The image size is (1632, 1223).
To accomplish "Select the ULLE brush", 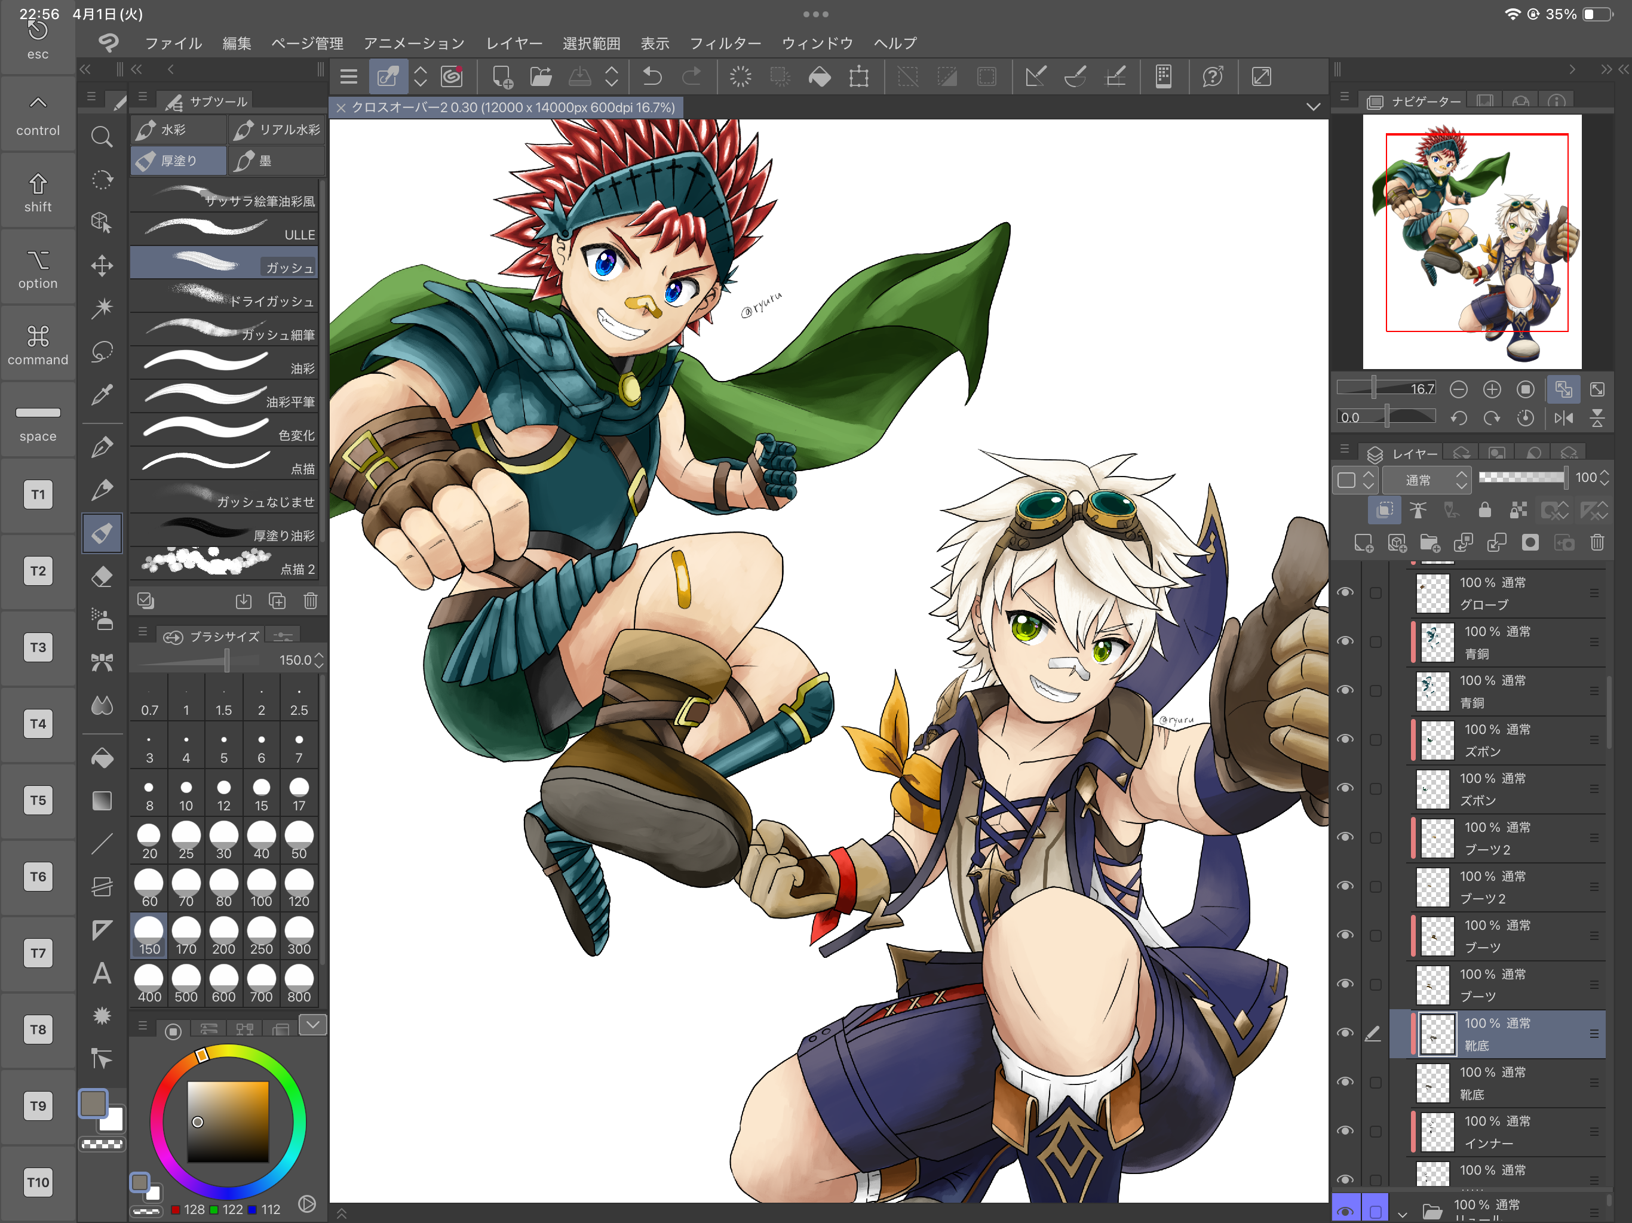I will click(224, 228).
